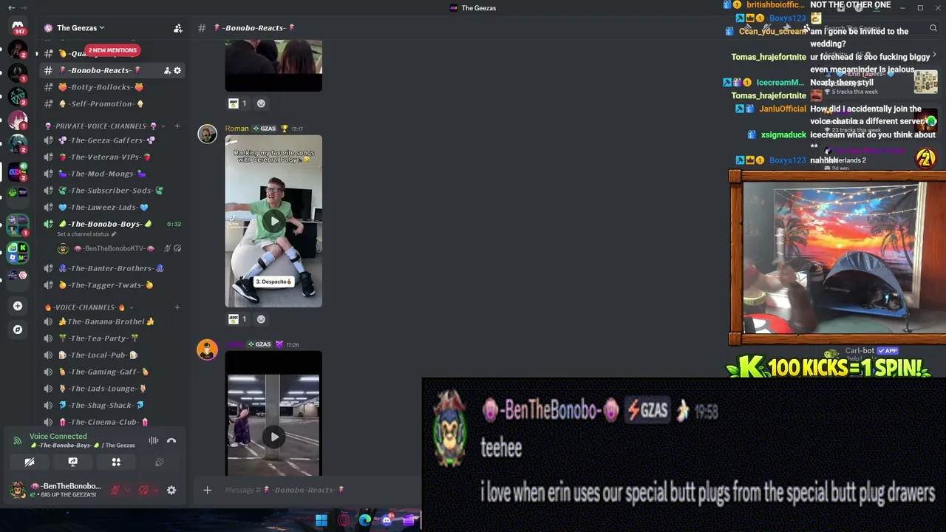Open user settings gear
Viewport: 946px width, 532px height.
(x=171, y=490)
